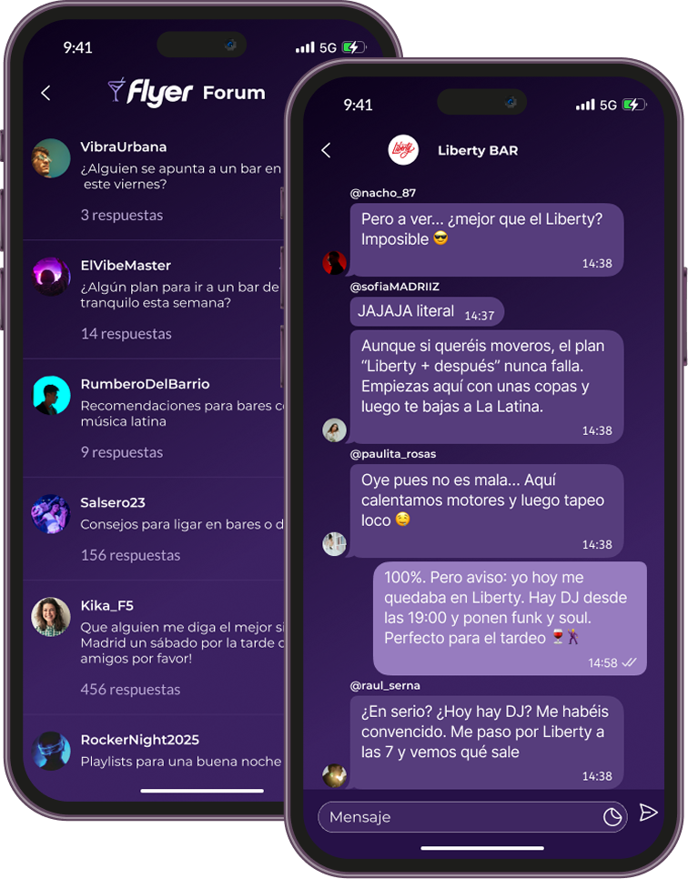Tap the clock icon in message field
Image resolution: width=688 pixels, height=879 pixels.
[x=612, y=817]
